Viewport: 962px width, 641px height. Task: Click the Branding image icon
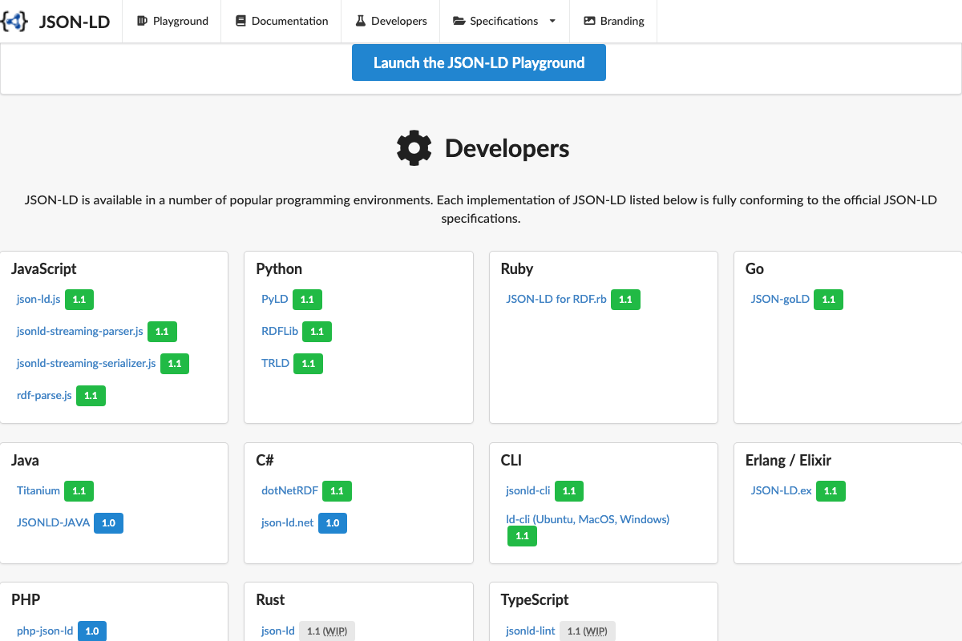click(589, 21)
